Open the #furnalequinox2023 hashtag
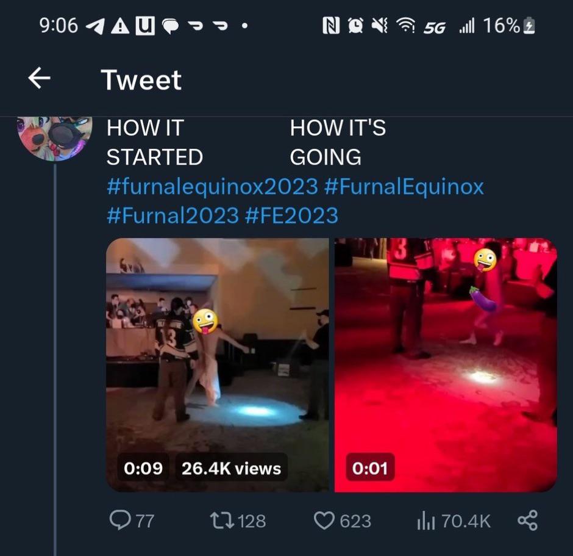The image size is (573, 556). (x=212, y=186)
